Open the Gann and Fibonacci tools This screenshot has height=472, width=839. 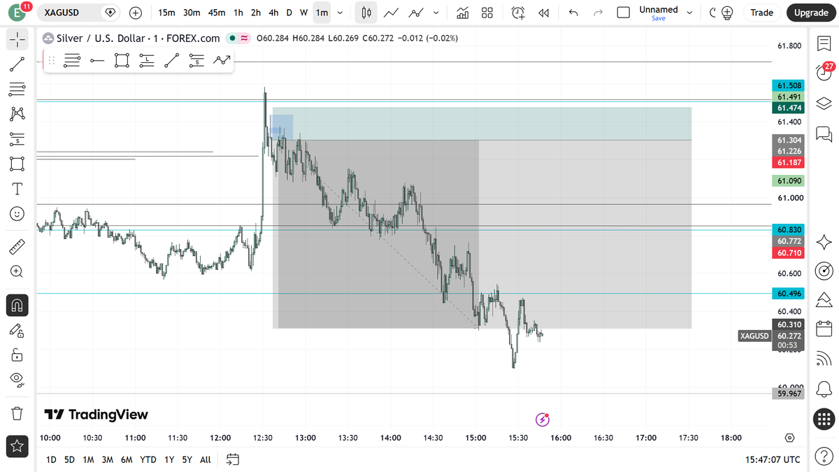coord(17,89)
